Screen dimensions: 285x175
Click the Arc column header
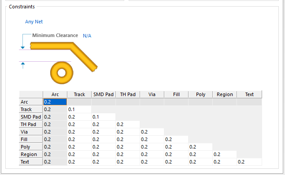55,94
